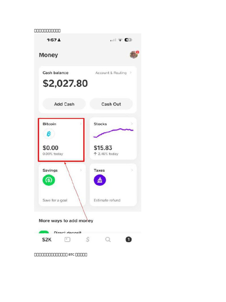Tap the green Savings dollar icon
This screenshot has height=302, width=226.
(49, 180)
